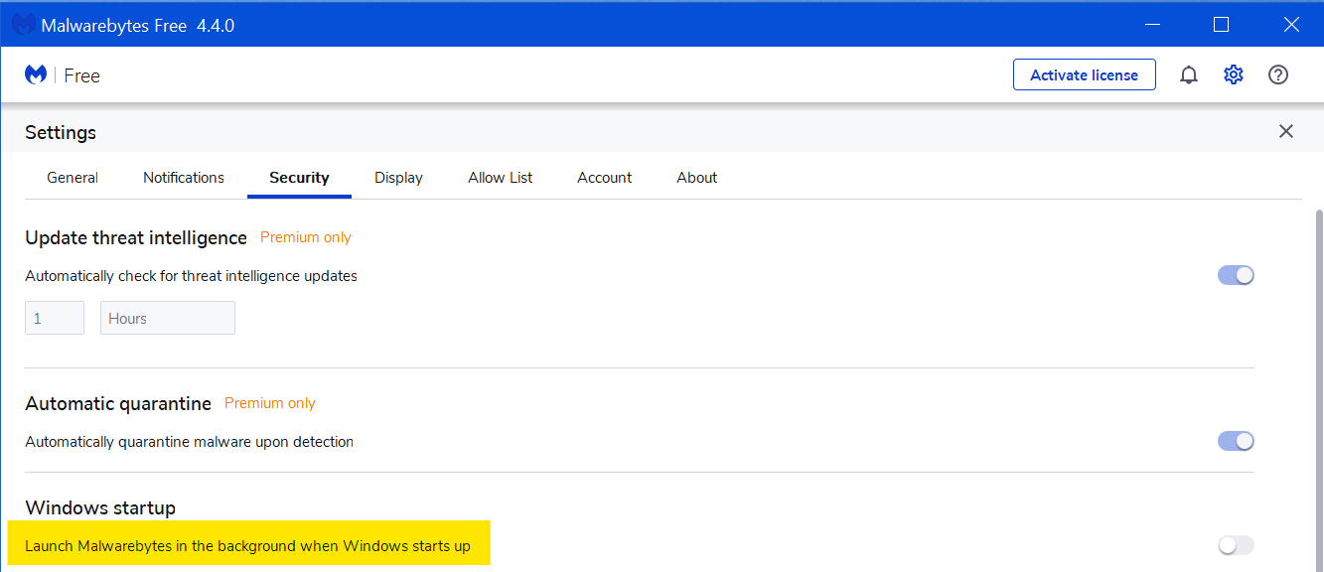Click the Update threat intelligence heading
The image size is (1324, 572).
pos(136,237)
